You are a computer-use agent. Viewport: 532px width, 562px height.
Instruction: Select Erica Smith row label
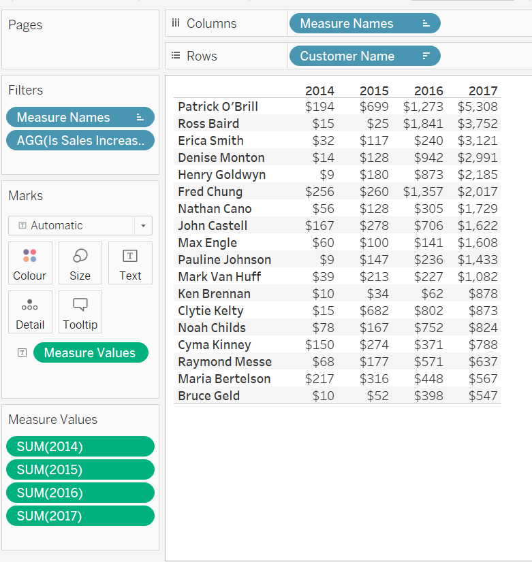(211, 140)
